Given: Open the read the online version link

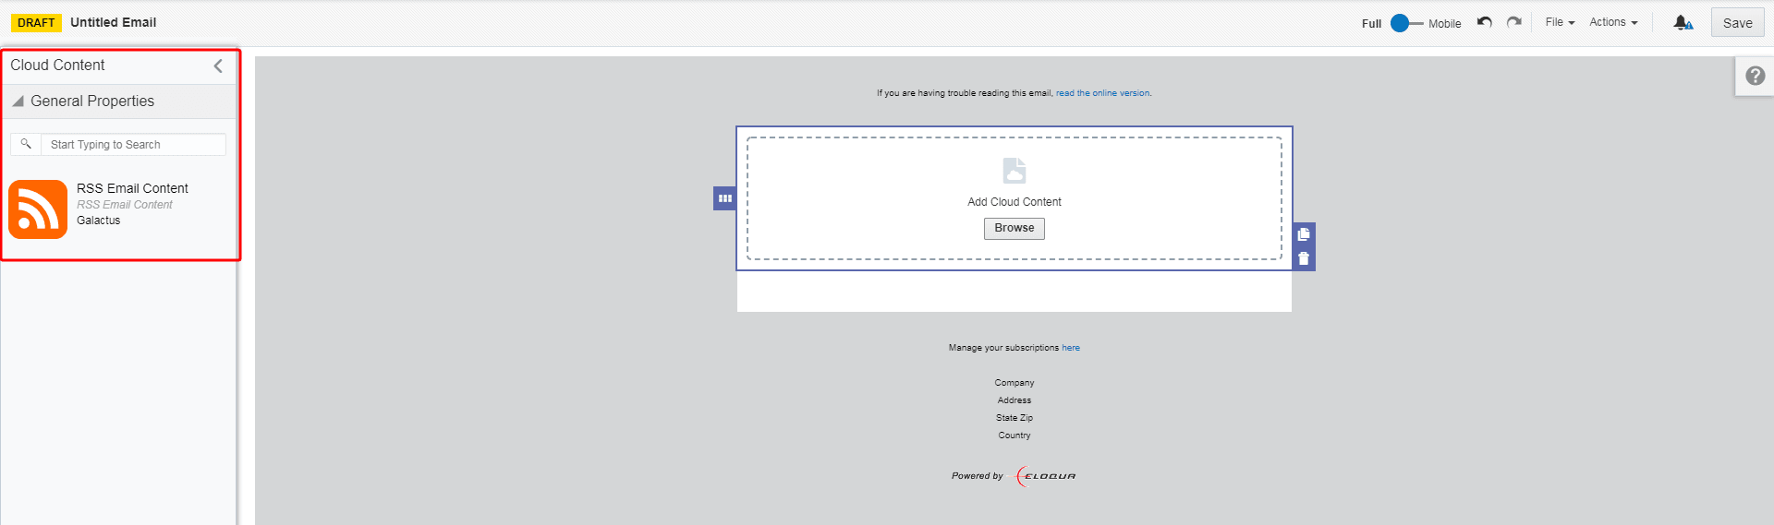Looking at the screenshot, I should pyautogui.click(x=1102, y=93).
